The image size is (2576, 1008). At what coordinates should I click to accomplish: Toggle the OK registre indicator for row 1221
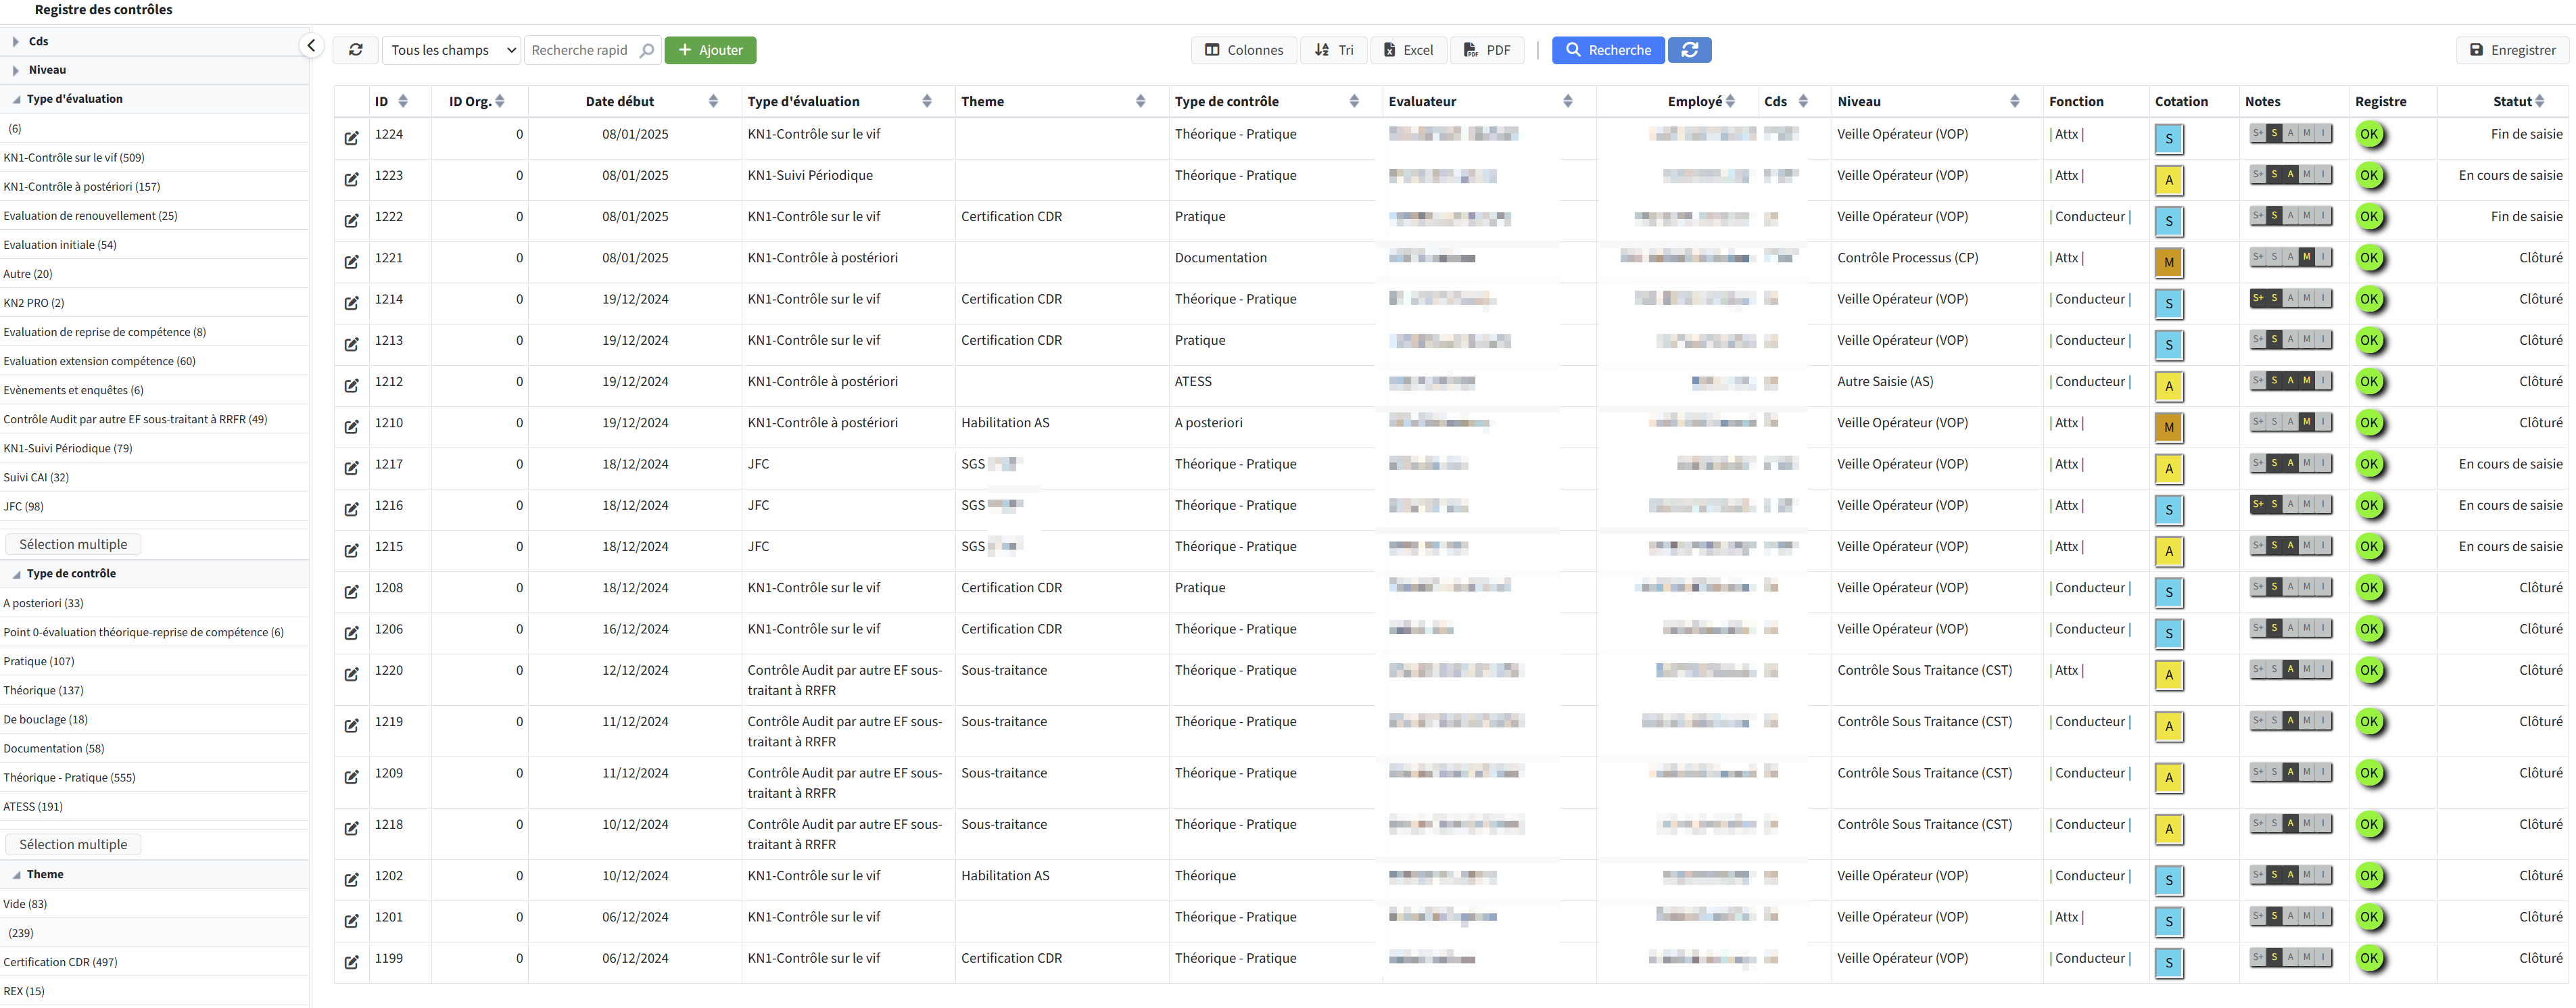pyautogui.click(x=2368, y=258)
